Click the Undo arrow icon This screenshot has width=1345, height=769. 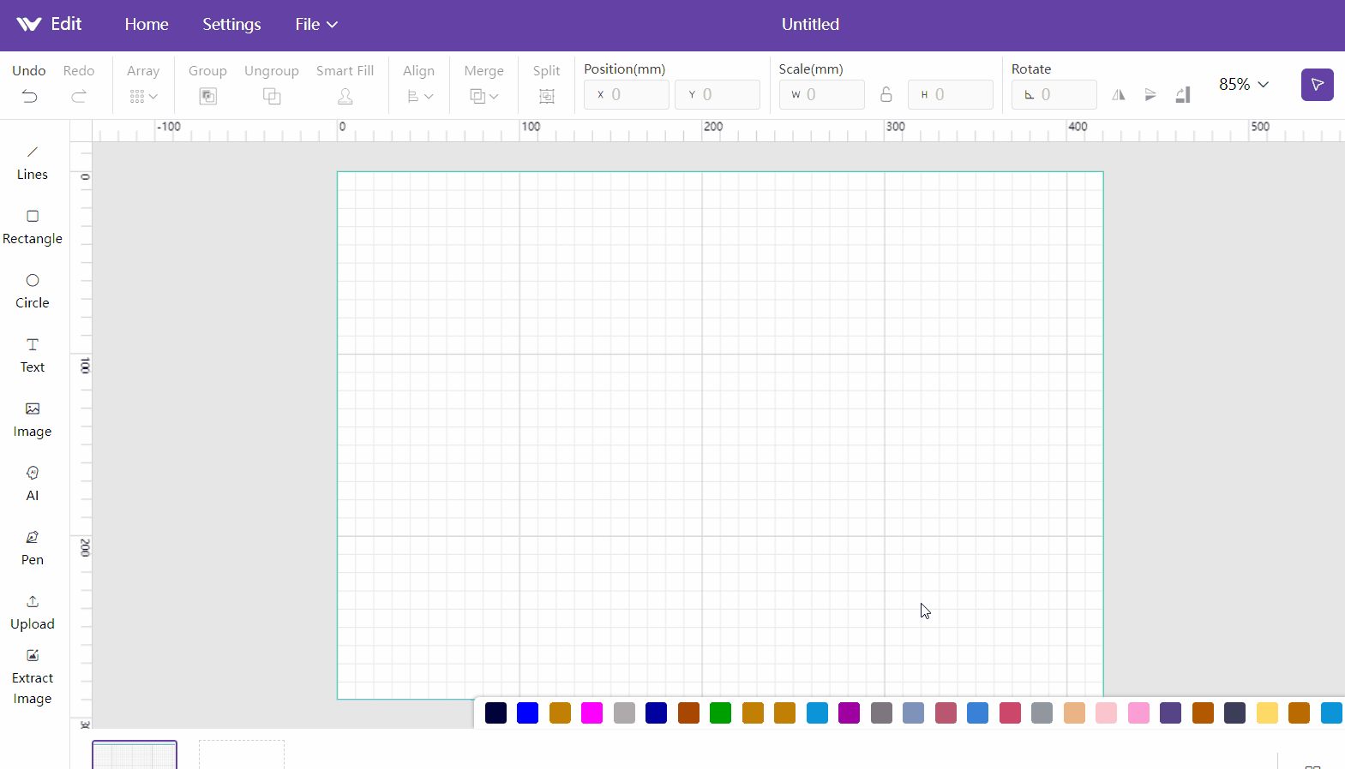point(29,96)
